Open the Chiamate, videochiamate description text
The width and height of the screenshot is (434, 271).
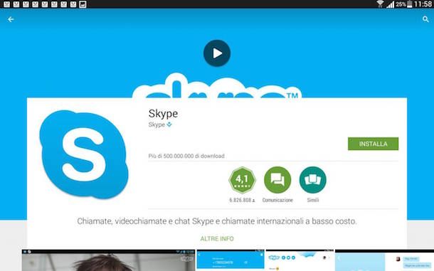pyautogui.click(x=217, y=221)
